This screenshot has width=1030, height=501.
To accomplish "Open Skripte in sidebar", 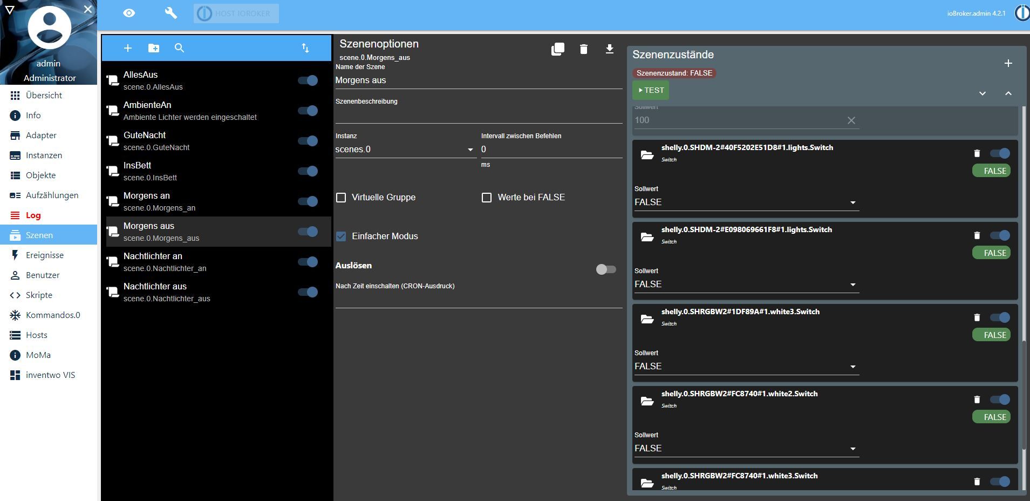I will (x=49, y=295).
